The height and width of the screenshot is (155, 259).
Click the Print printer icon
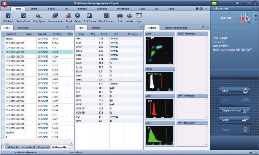120,16
